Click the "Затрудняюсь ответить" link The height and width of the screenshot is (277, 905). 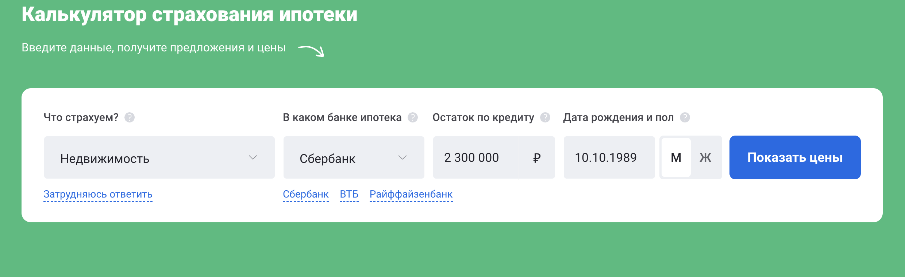tap(98, 194)
